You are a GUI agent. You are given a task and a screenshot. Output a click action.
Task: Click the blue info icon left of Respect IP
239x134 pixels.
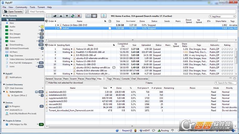[x=117, y=130]
